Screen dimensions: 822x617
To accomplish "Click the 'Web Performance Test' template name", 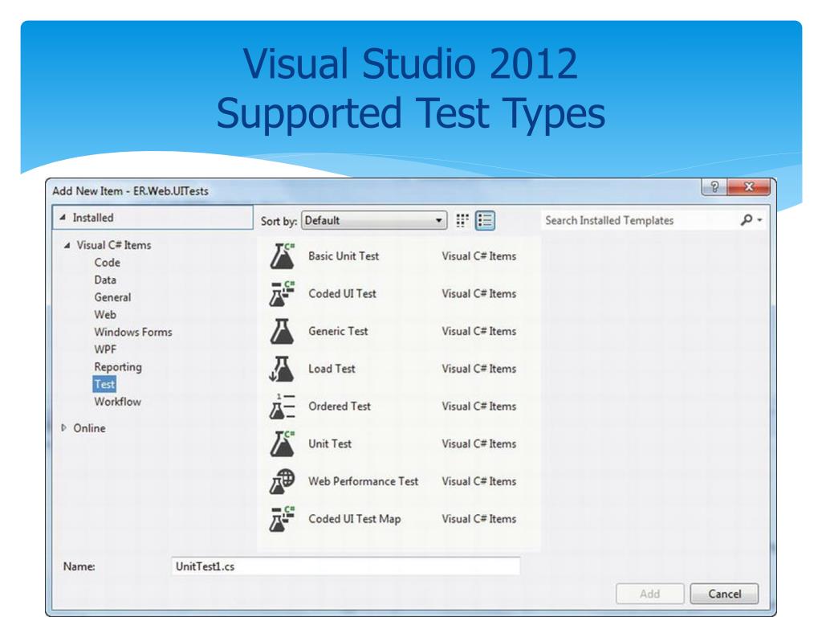I will point(364,481).
